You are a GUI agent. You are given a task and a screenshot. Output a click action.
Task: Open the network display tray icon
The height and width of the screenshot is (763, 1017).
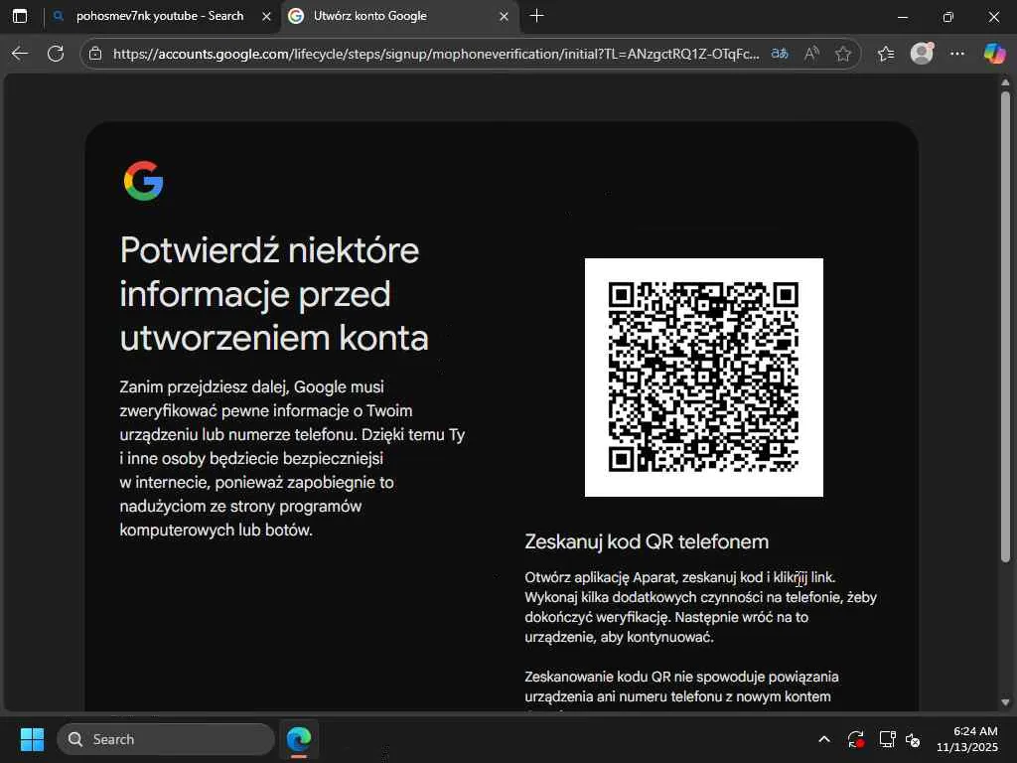887,739
